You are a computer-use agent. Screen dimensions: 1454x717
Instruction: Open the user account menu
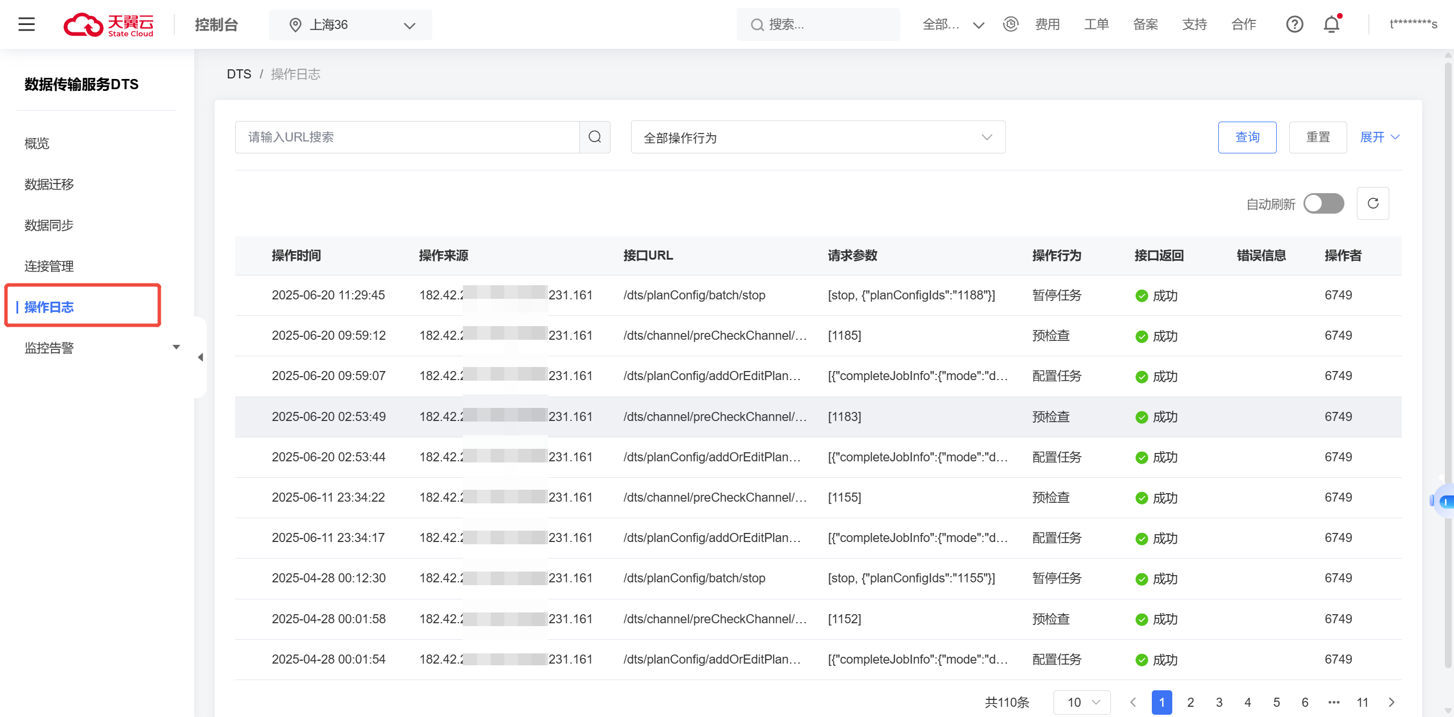coord(1414,24)
